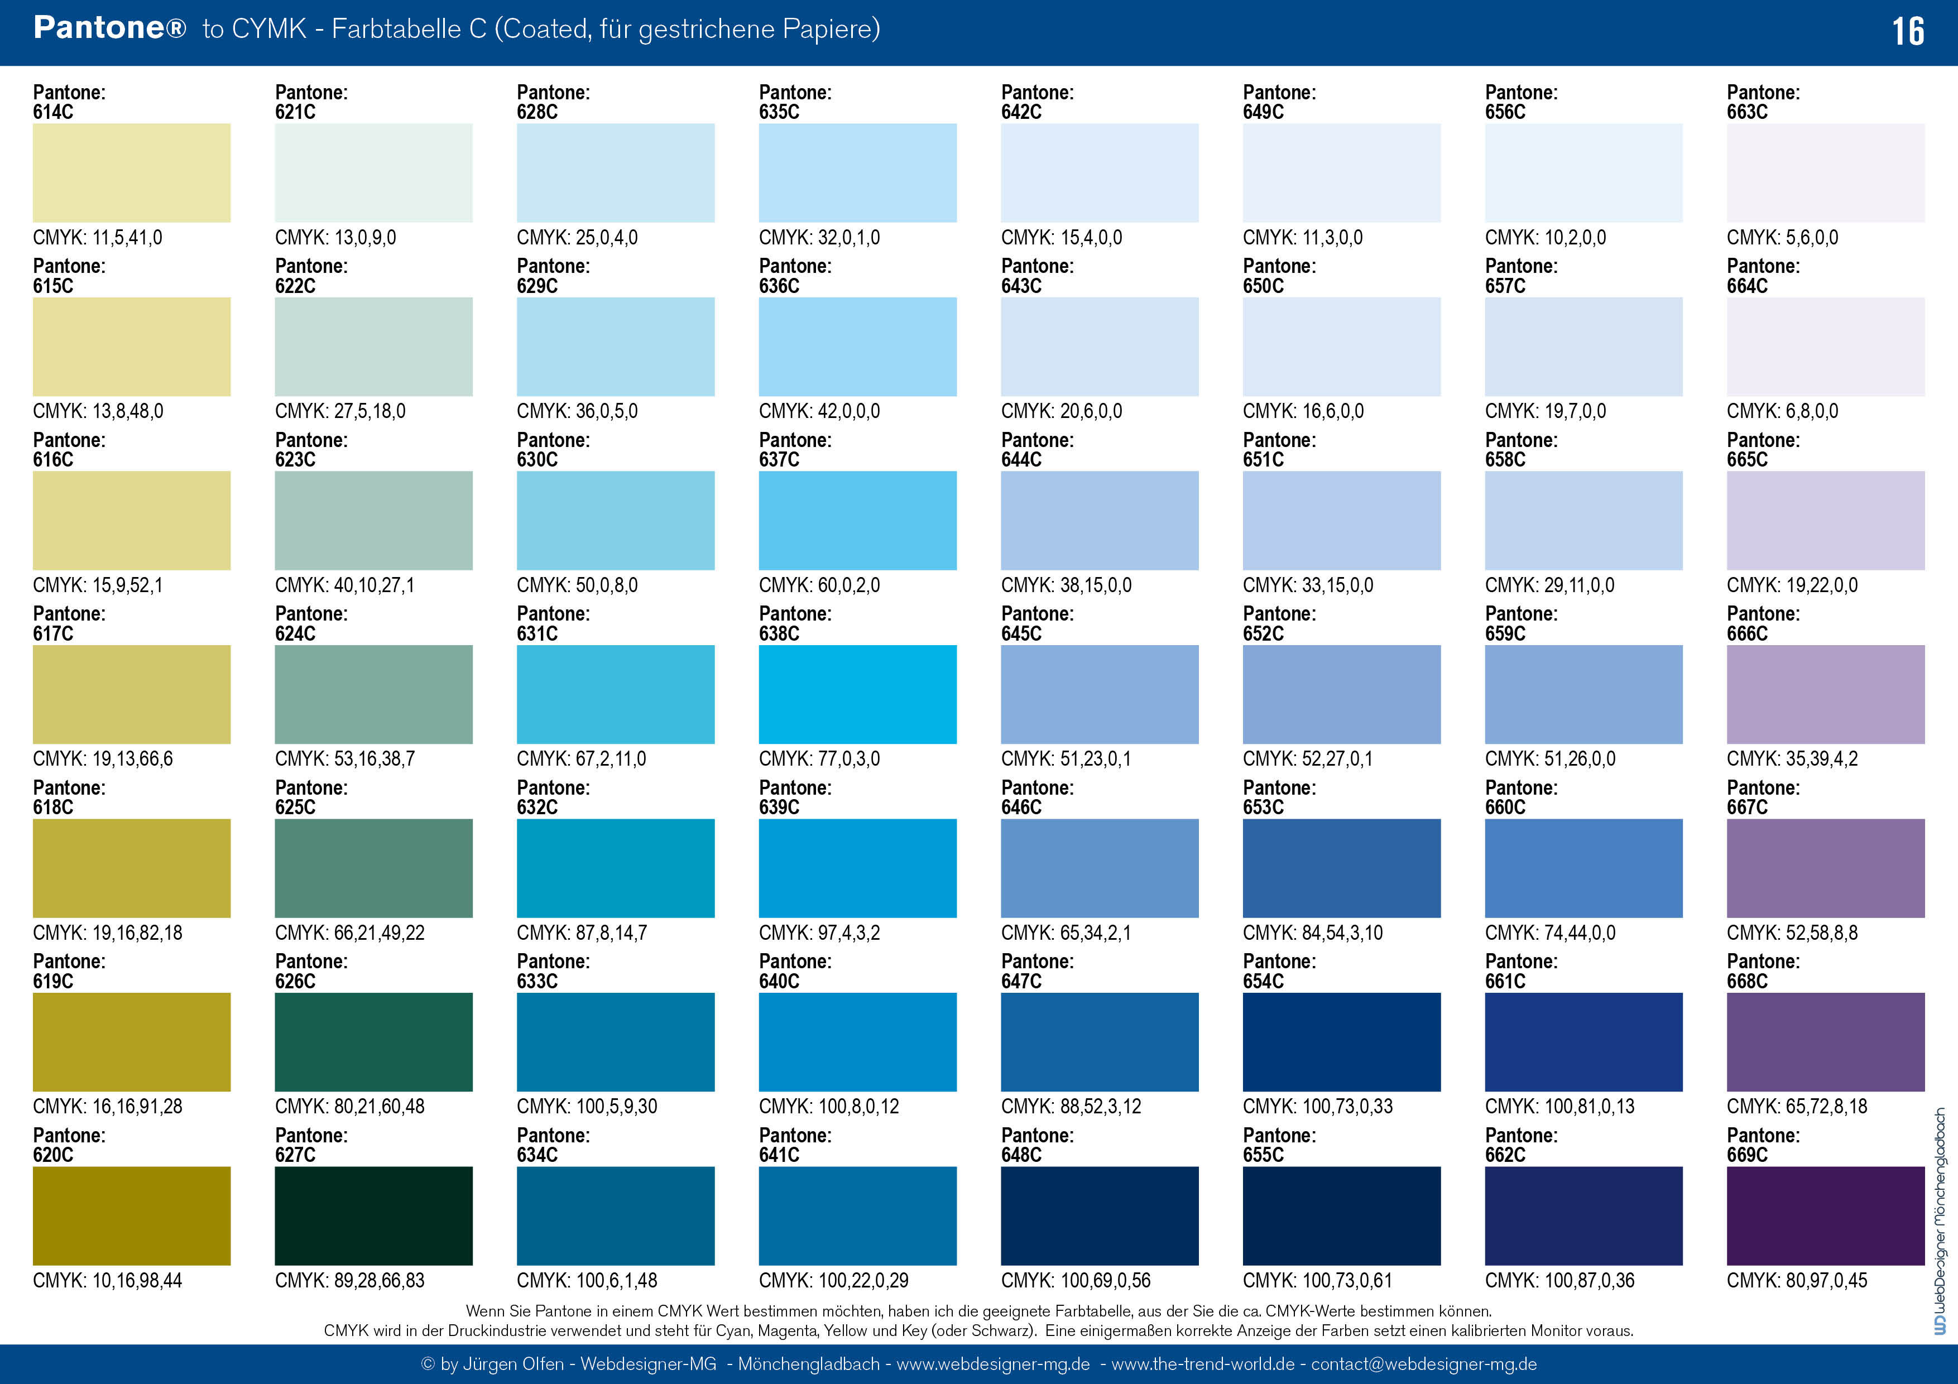Image resolution: width=1958 pixels, height=1384 pixels.
Task: Select the label 'Pantone: 656C'
Action: coord(1522,102)
